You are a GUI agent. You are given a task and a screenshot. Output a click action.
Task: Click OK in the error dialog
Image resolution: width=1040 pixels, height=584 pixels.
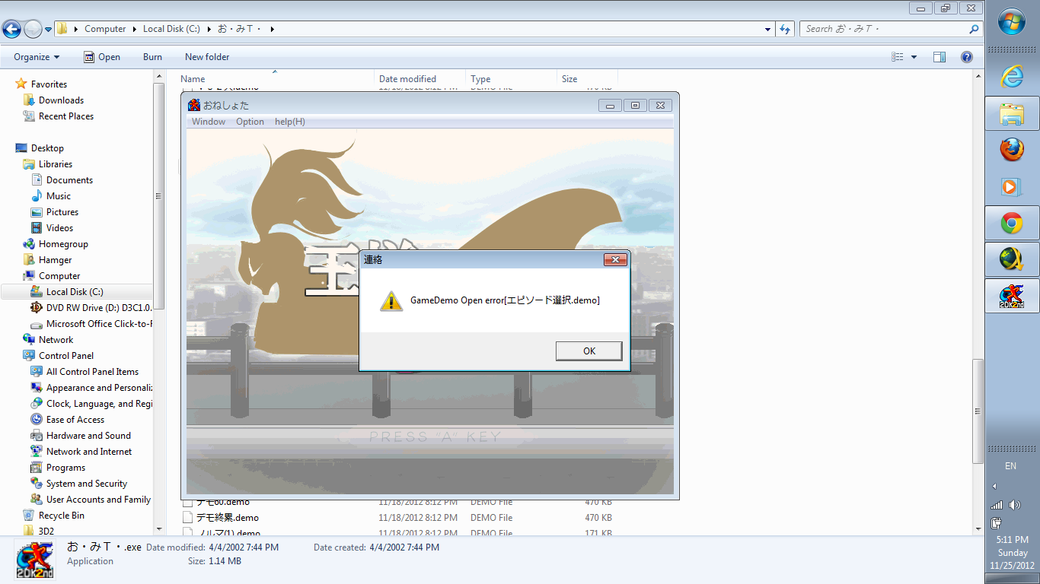[589, 351]
